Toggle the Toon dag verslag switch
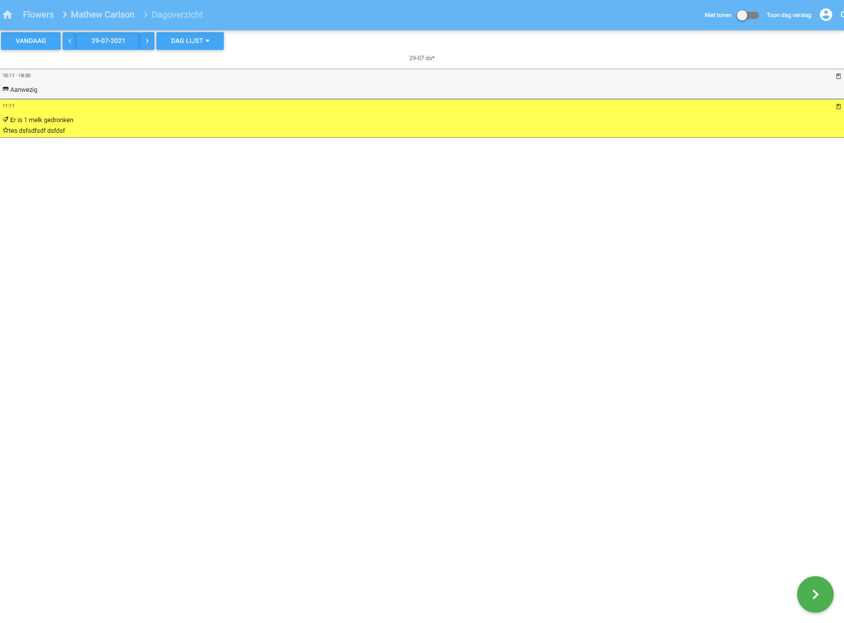The height and width of the screenshot is (623, 844). pyautogui.click(x=747, y=15)
